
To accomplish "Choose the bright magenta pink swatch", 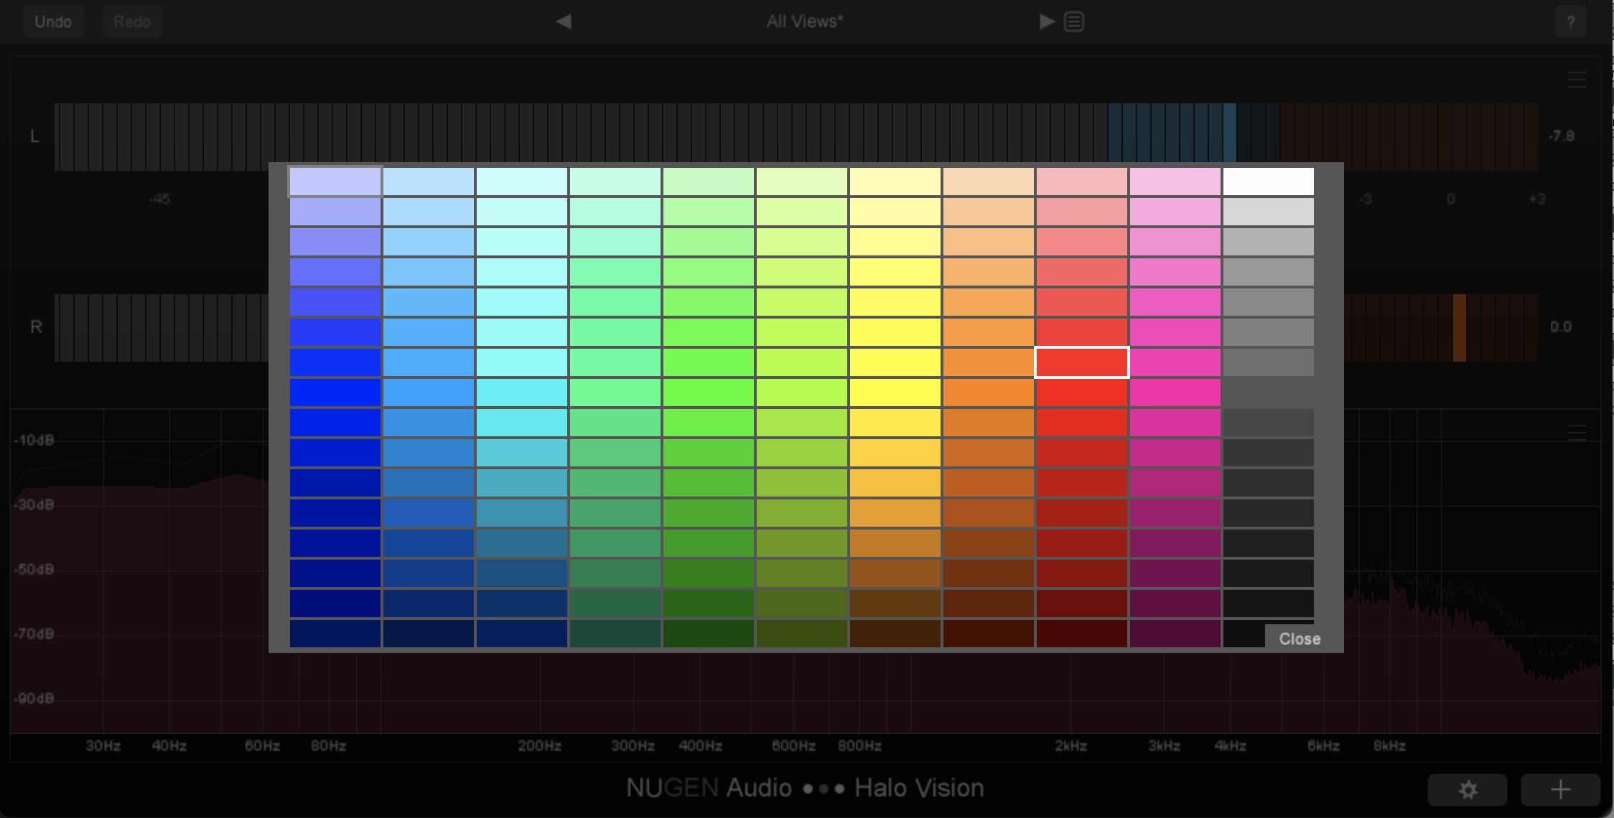I will click(x=1175, y=392).
